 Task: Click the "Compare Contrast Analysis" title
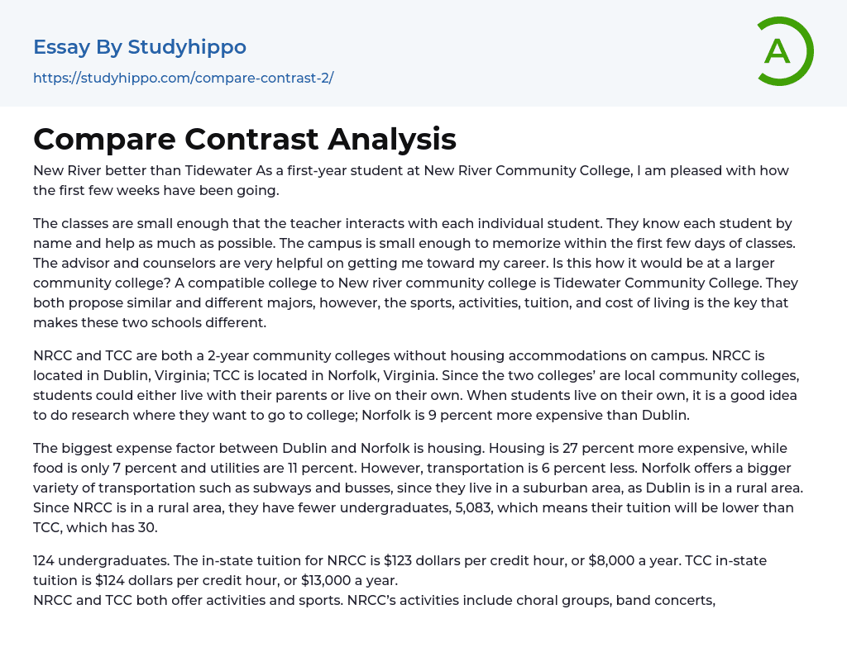tap(245, 139)
